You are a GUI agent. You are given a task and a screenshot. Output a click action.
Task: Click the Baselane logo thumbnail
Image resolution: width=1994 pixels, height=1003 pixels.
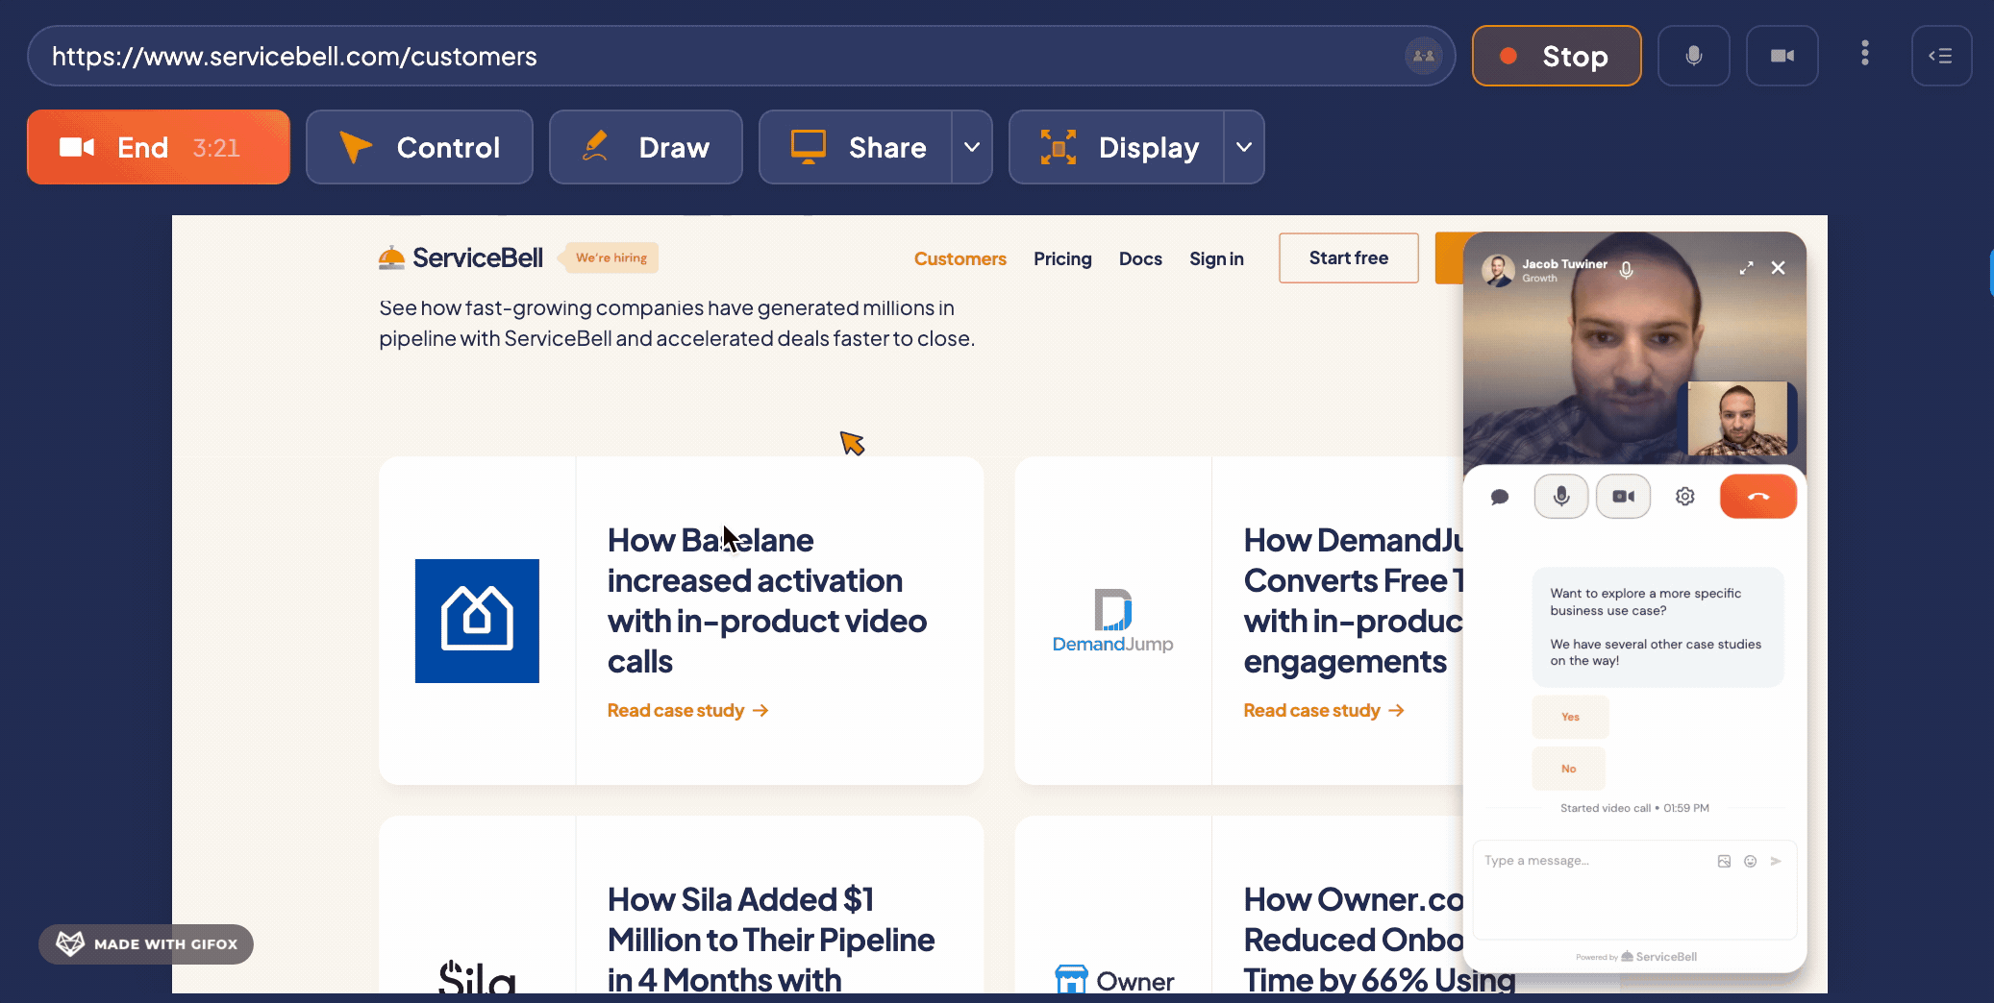[477, 621]
